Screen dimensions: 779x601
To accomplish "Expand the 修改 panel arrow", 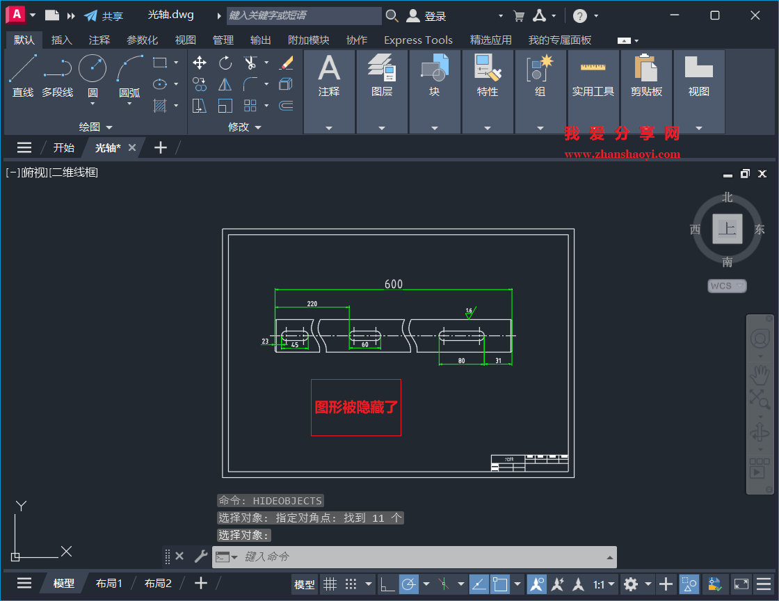I will click(x=259, y=127).
